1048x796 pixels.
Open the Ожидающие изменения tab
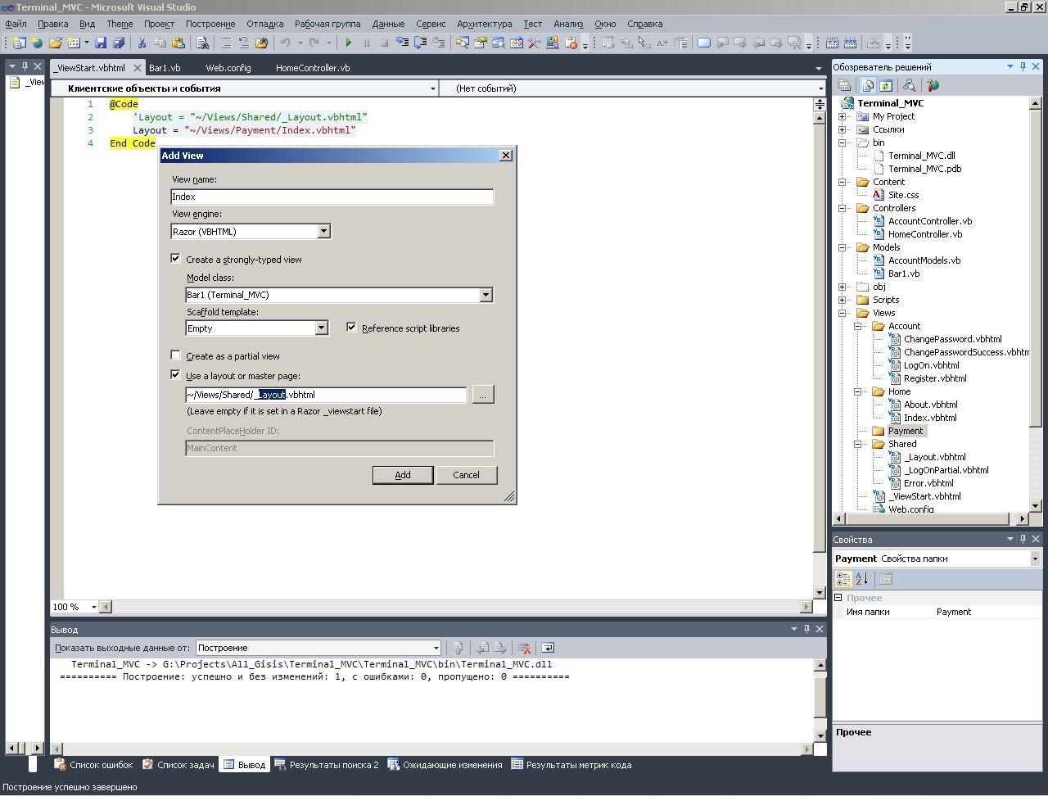(x=445, y=765)
